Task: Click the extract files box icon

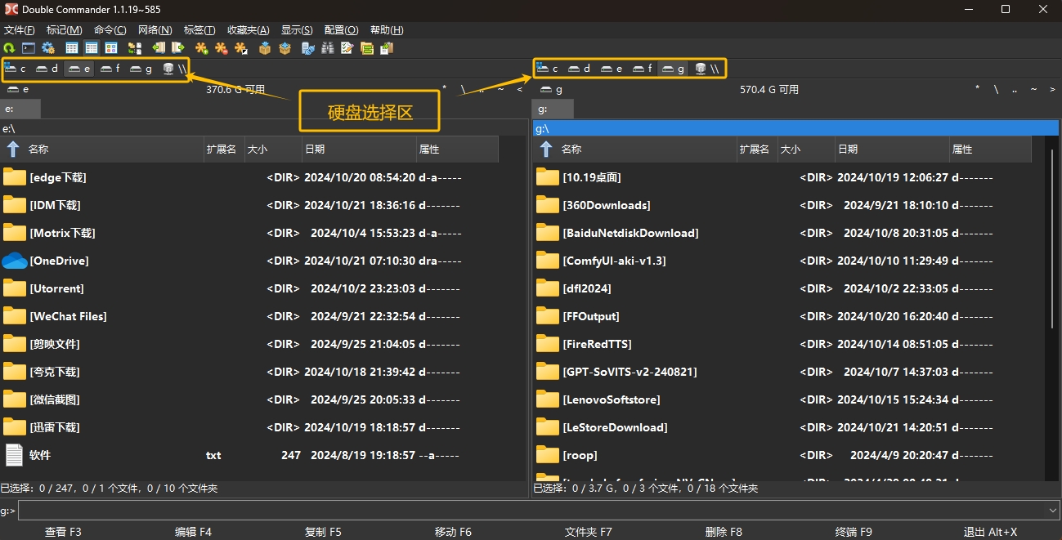Action: (285, 48)
